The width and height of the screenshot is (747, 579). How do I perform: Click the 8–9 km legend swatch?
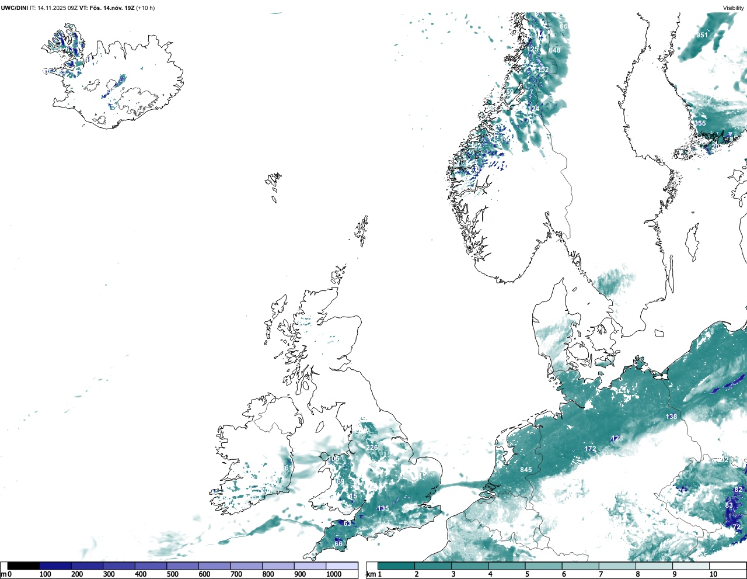click(654, 566)
